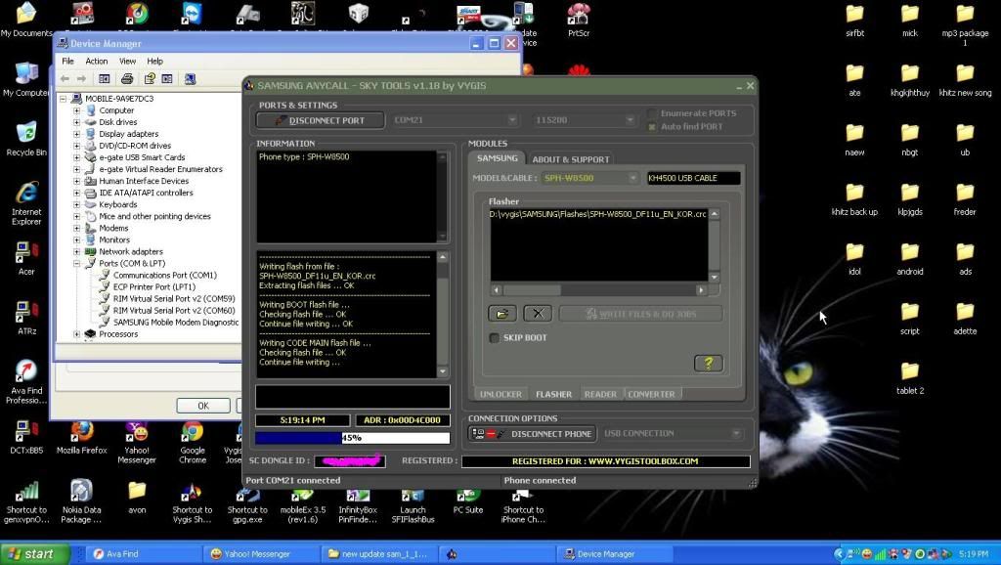Switch to CONVERTER tab

tap(651, 394)
